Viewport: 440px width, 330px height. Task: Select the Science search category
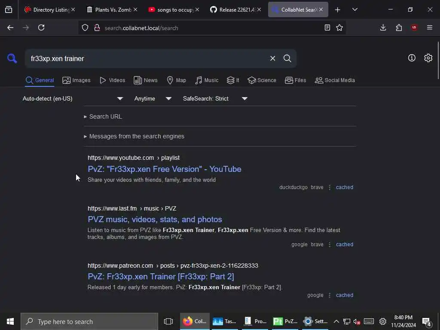pyautogui.click(x=262, y=80)
